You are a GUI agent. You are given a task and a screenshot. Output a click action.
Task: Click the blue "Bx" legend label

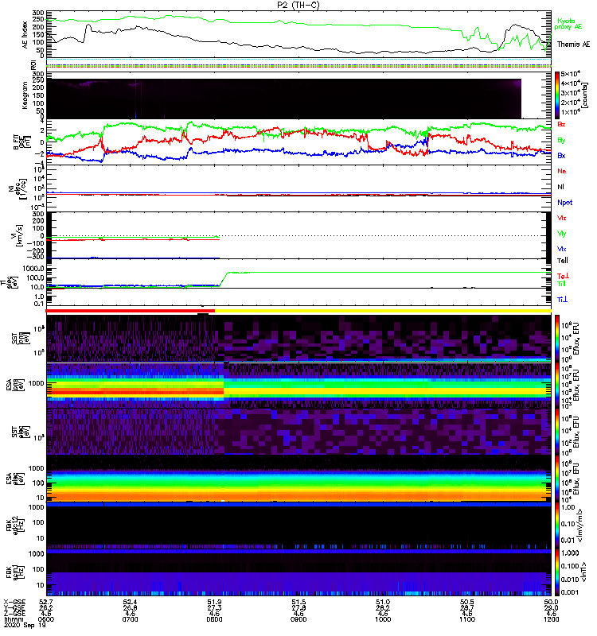pyautogui.click(x=561, y=155)
